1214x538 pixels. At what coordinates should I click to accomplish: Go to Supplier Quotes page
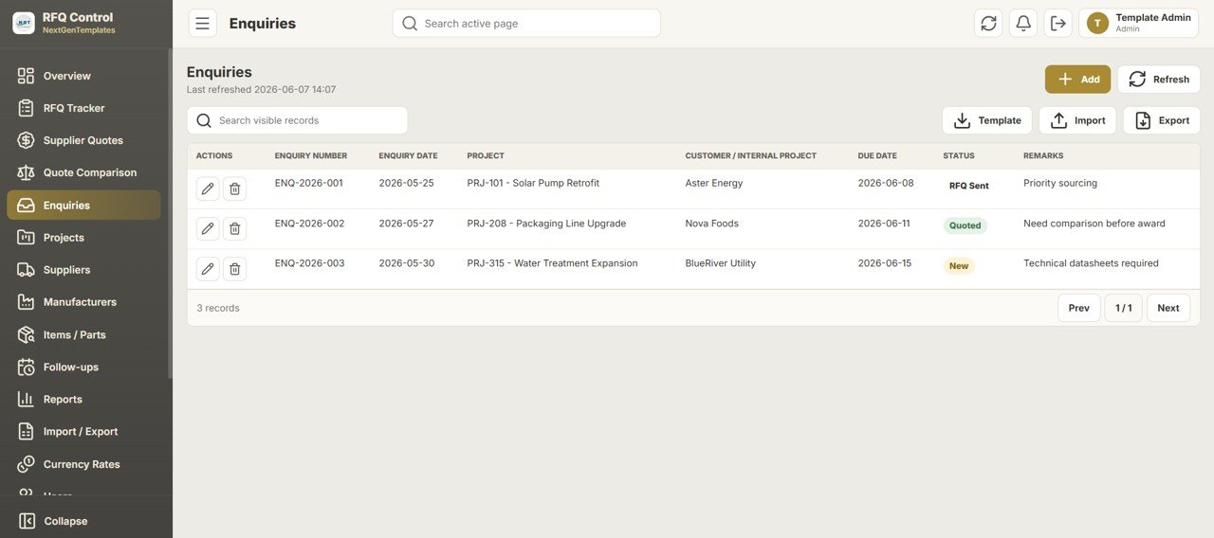click(x=83, y=140)
